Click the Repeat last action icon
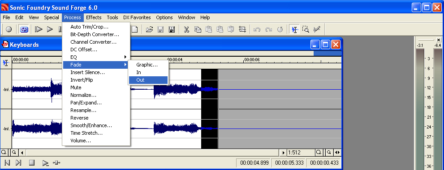 coord(280,29)
